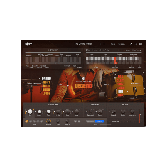The height and width of the screenshot is (167, 167).
Task: Select the Hi-Hat cymbal icon
Action: point(58,112)
